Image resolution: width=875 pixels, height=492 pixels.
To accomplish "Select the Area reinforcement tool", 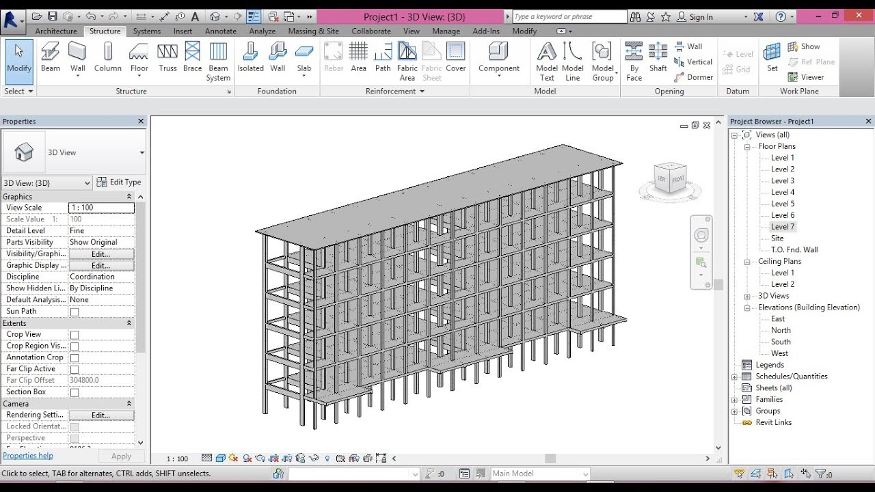I will (358, 57).
